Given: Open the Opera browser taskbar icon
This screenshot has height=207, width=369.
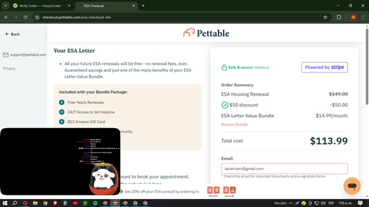Looking at the screenshot, I should pyautogui.click(x=25, y=203).
